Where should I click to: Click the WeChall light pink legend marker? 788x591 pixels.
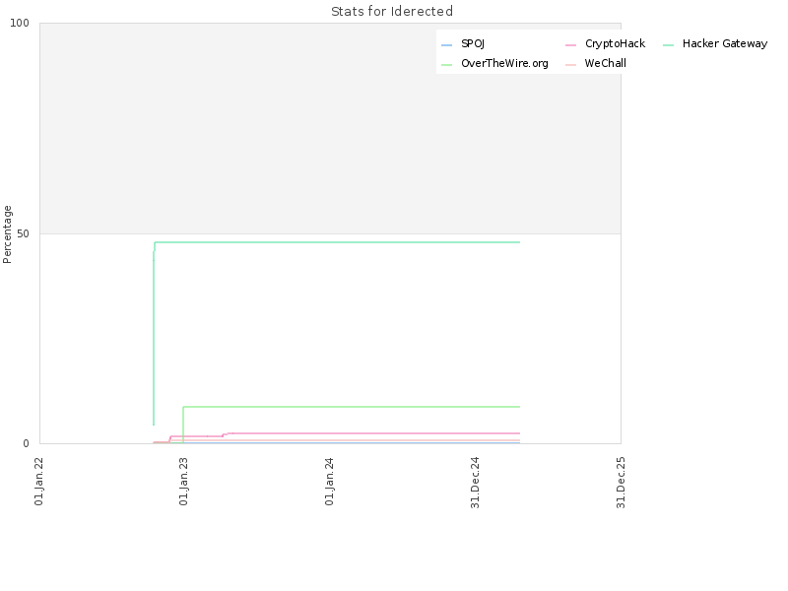570,65
